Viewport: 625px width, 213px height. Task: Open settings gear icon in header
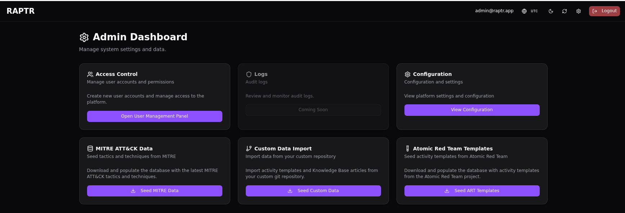point(579,11)
